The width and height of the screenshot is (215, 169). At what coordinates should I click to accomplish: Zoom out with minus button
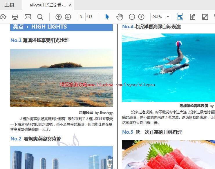132,17
